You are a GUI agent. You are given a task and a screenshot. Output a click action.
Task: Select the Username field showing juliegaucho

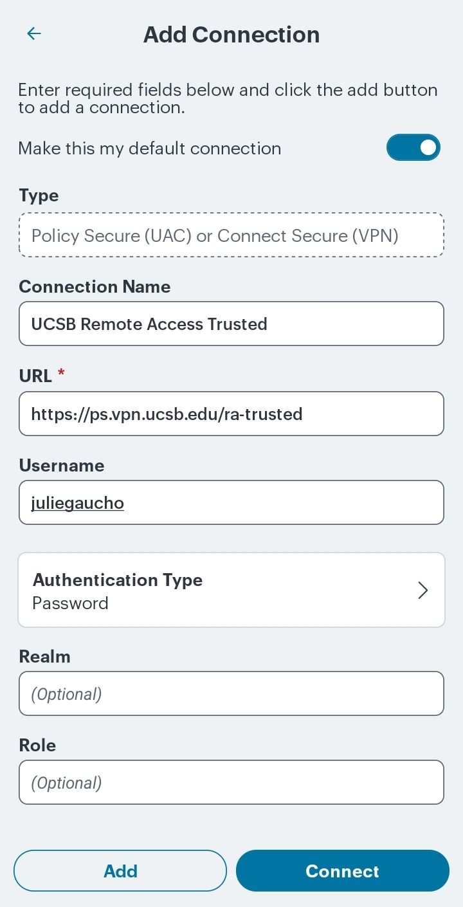tap(232, 502)
